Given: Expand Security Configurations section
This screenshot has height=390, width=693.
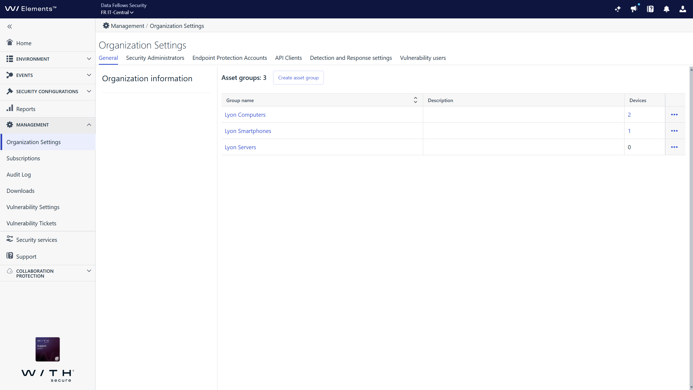Looking at the screenshot, I should (x=48, y=92).
